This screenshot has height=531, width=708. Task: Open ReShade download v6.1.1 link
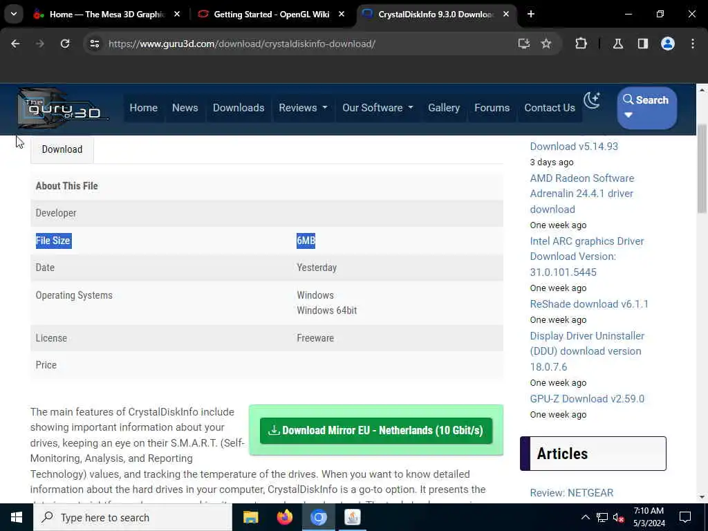pos(589,304)
